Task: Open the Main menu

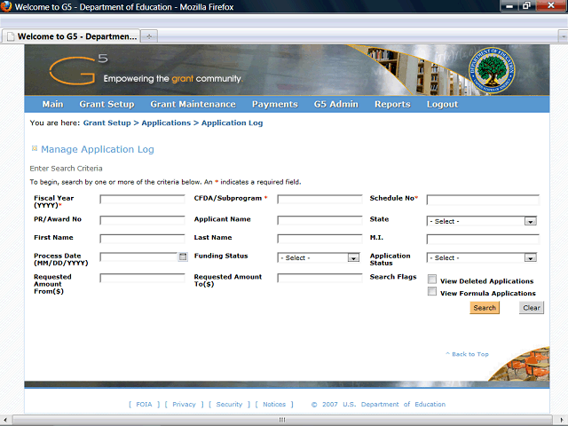Action: click(53, 105)
